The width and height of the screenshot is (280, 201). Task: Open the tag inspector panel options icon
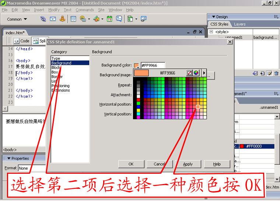[x=276, y=94]
